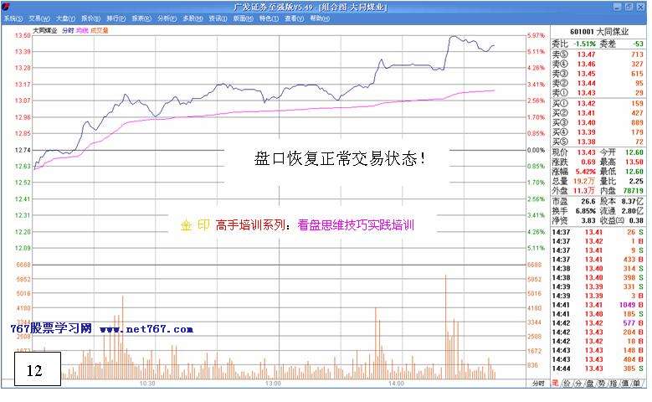Open the 资讯 (News) menu
This screenshot has height=402, width=652.
(217, 18)
